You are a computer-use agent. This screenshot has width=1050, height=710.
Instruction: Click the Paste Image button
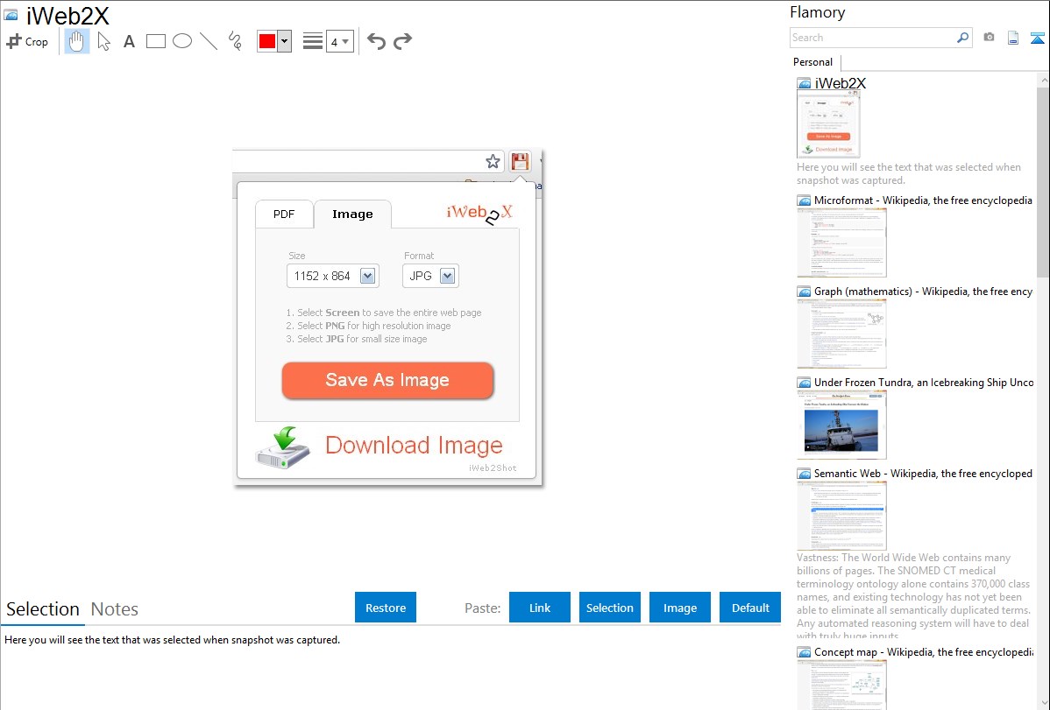tap(679, 608)
